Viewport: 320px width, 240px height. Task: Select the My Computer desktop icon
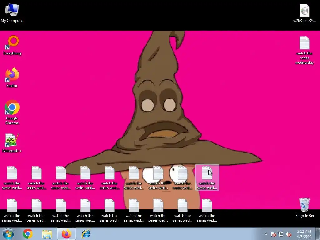coord(12,13)
